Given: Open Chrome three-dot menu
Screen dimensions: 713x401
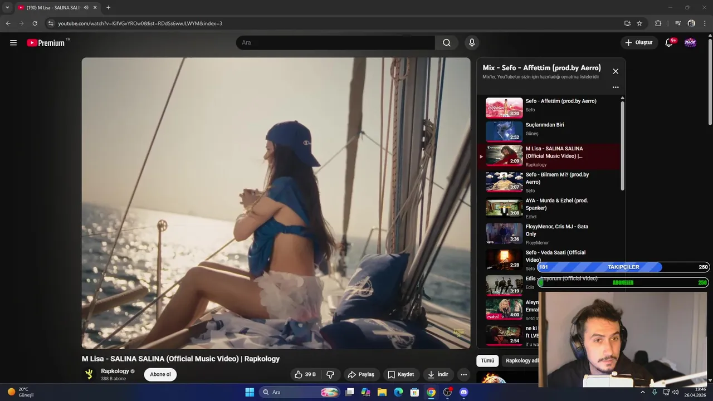Looking at the screenshot, I should pyautogui.click(x=705, y=23).
